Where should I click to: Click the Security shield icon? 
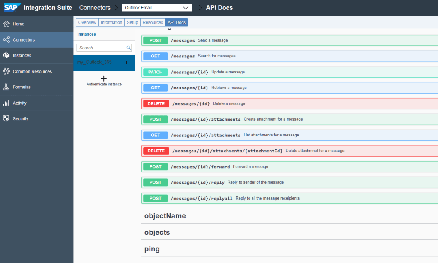click(x=6, y=119)
